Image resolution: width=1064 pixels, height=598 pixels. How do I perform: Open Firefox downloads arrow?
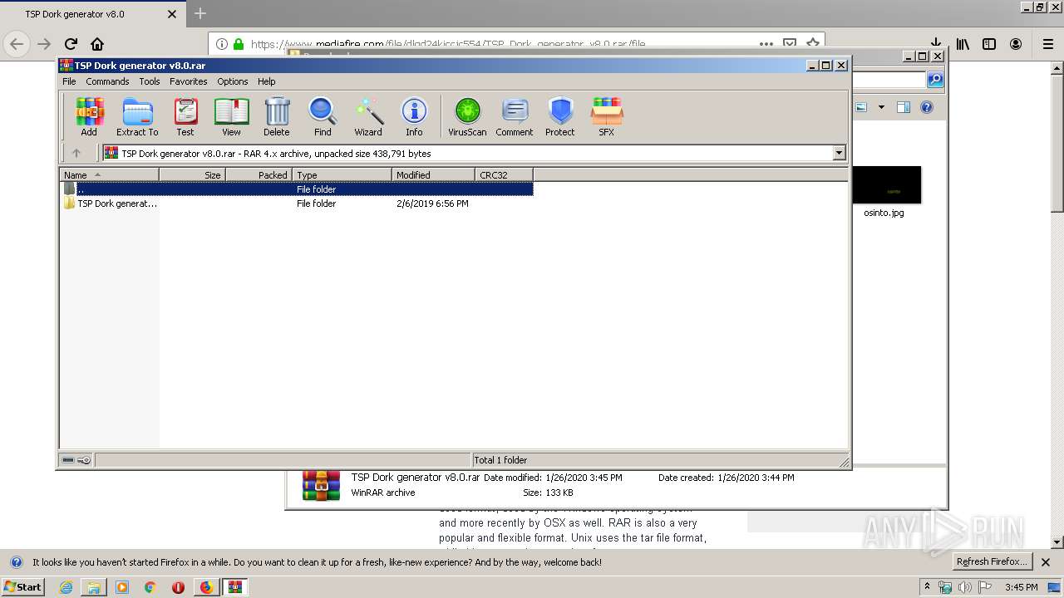click(x=935, y=44)
